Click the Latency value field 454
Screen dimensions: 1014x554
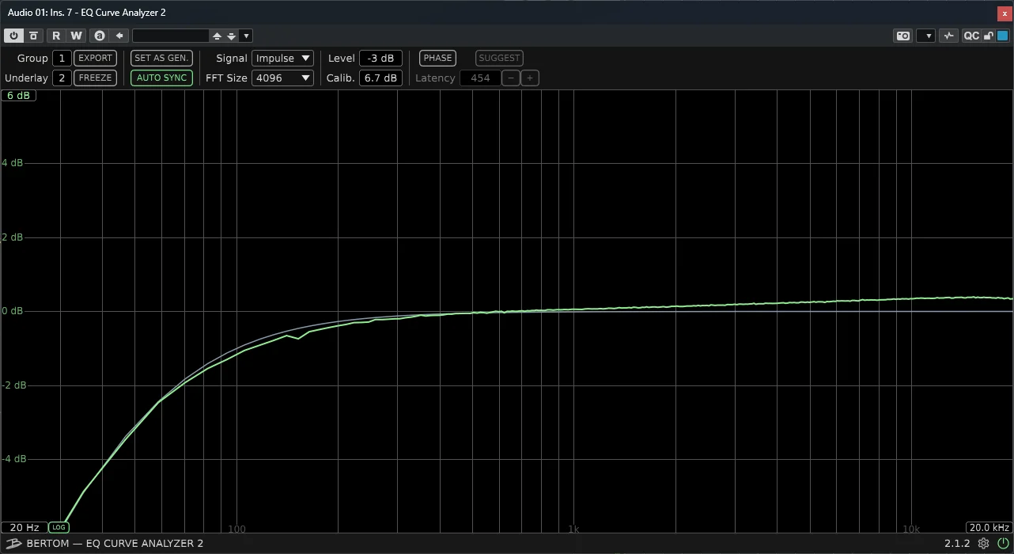(x=480, y=78)
